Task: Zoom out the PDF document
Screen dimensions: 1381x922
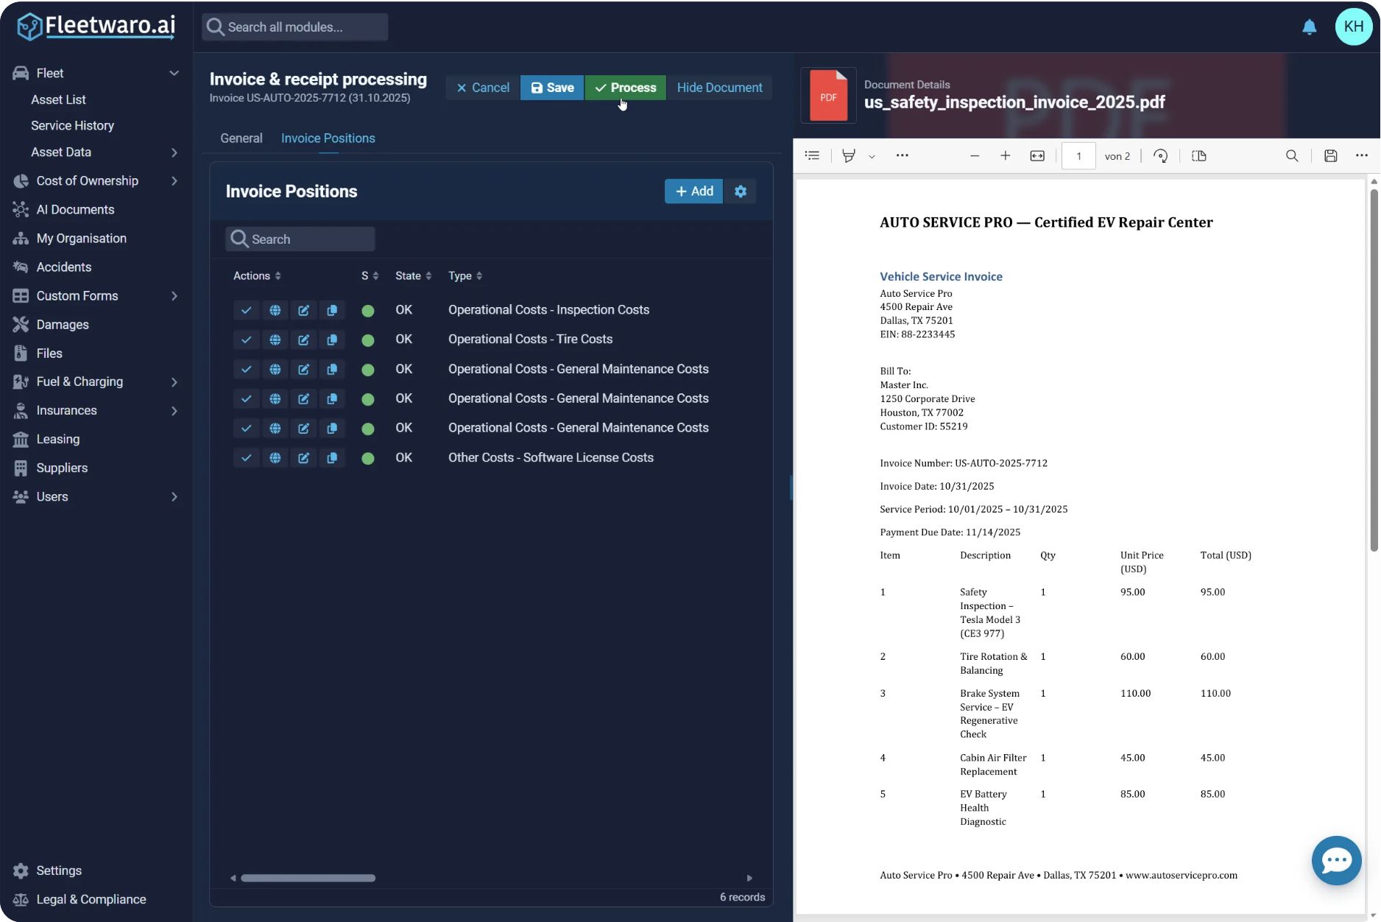Action: point(975,156)
